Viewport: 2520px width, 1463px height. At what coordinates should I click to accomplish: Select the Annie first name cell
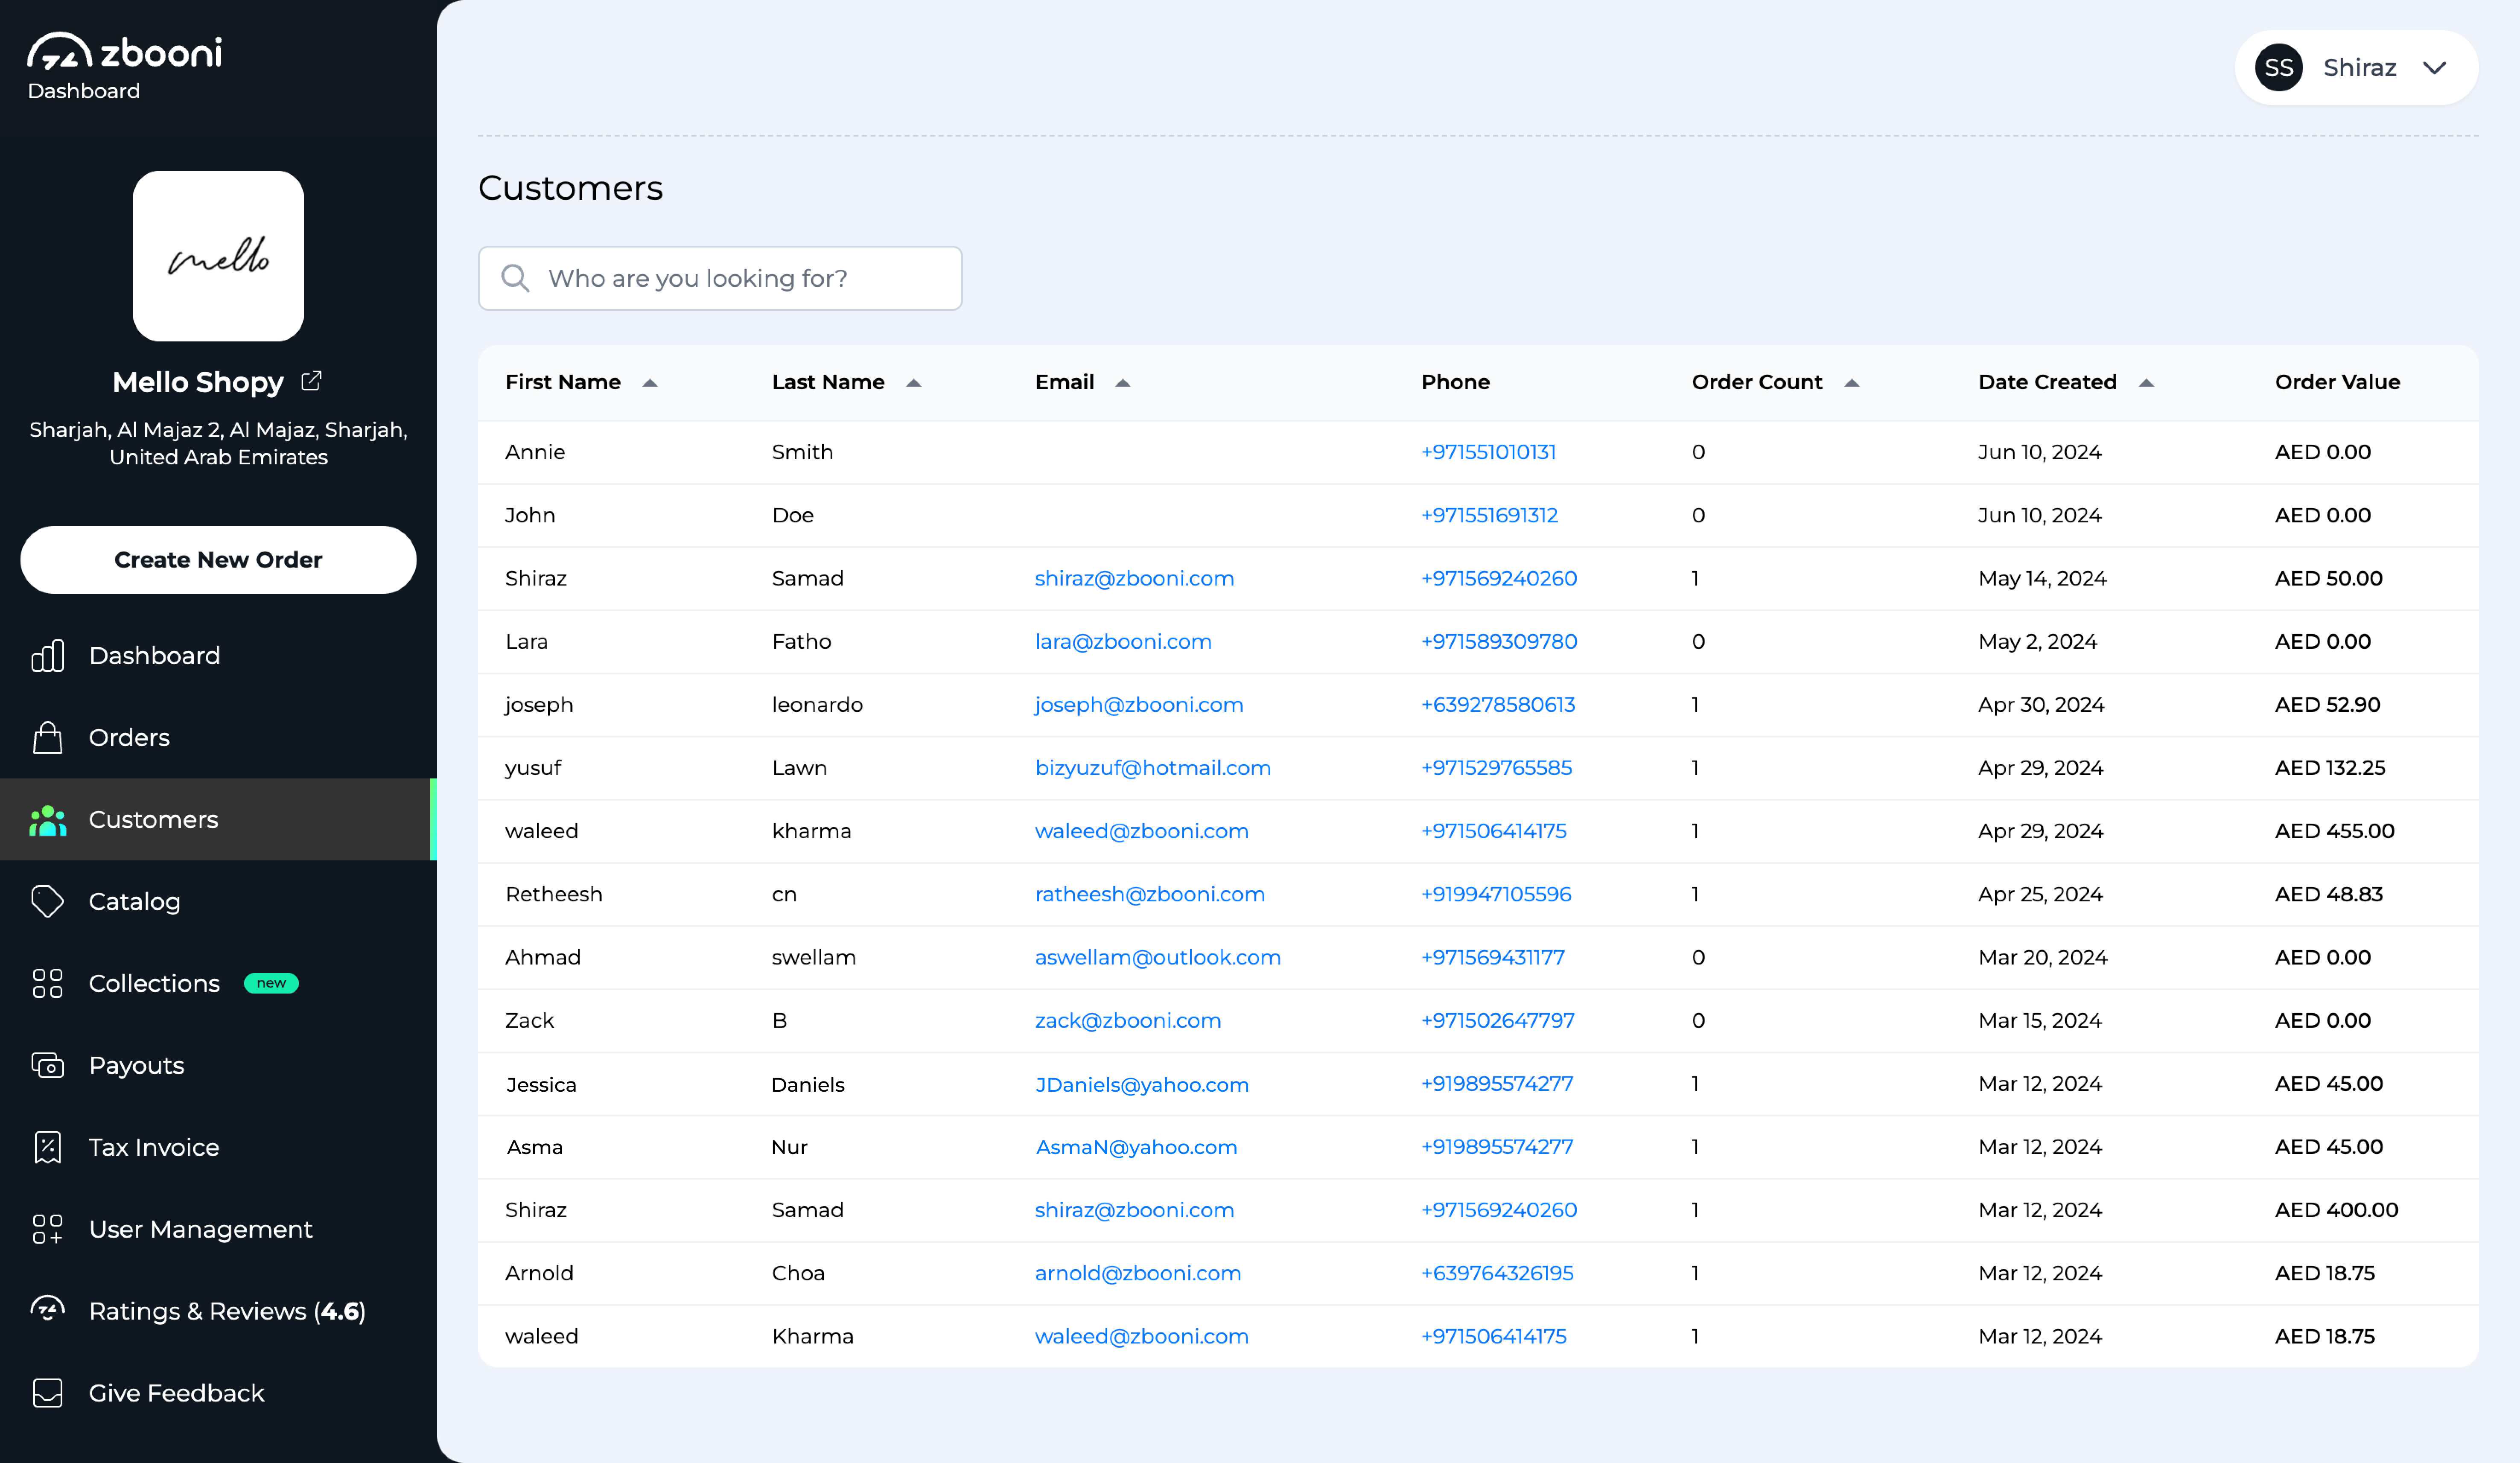point(535,452)
